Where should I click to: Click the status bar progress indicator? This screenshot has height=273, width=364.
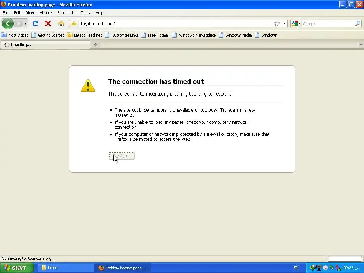(344, 258)
